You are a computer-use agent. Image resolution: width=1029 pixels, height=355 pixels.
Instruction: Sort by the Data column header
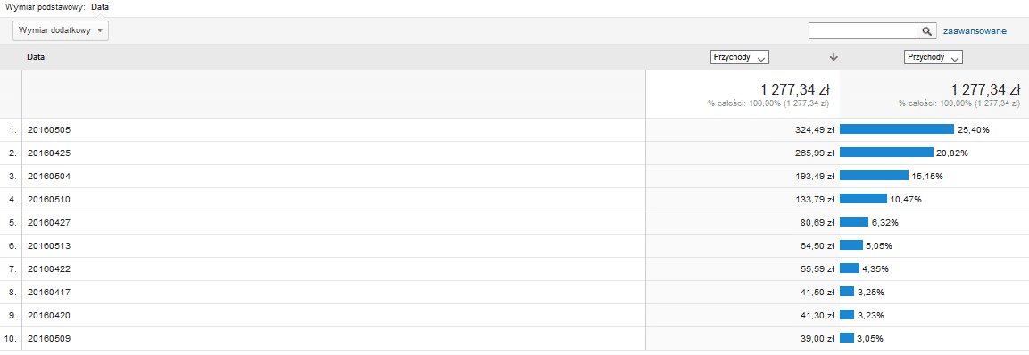(x=36, y=57)
